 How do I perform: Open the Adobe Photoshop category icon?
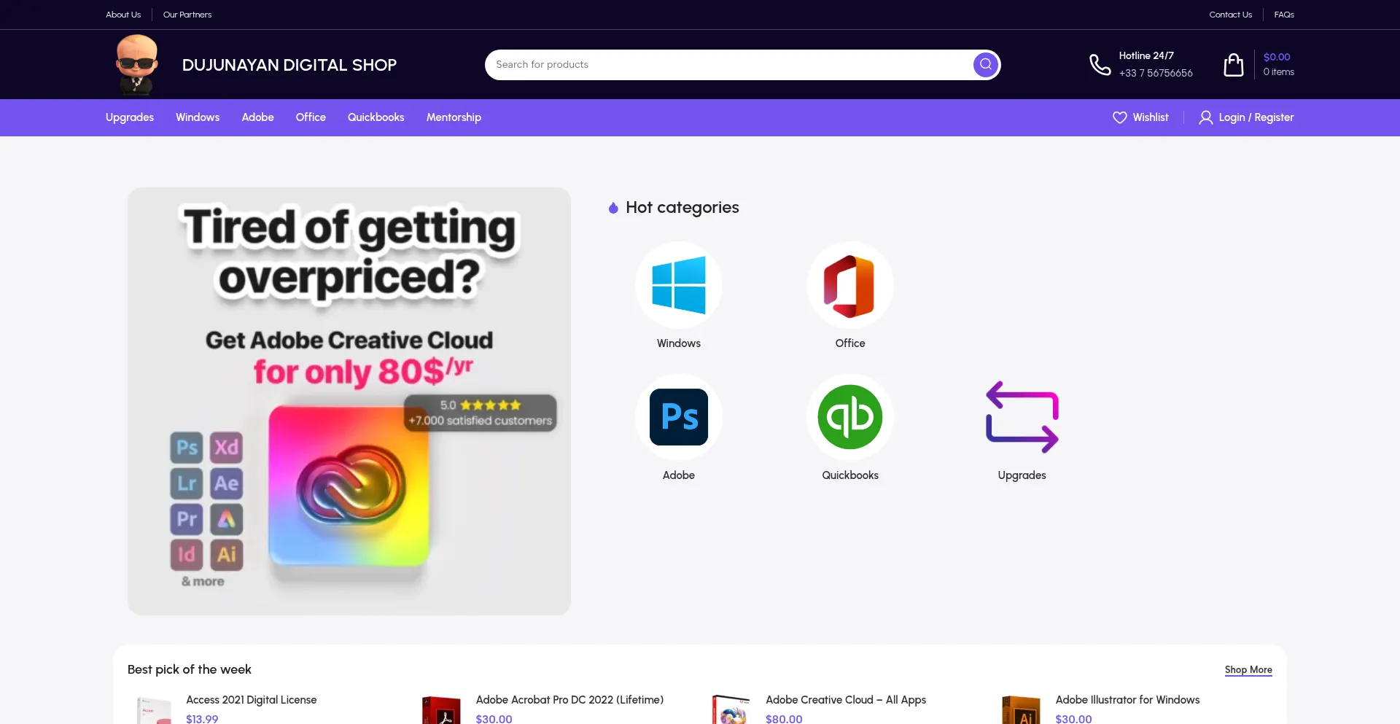tap(678, 417)
